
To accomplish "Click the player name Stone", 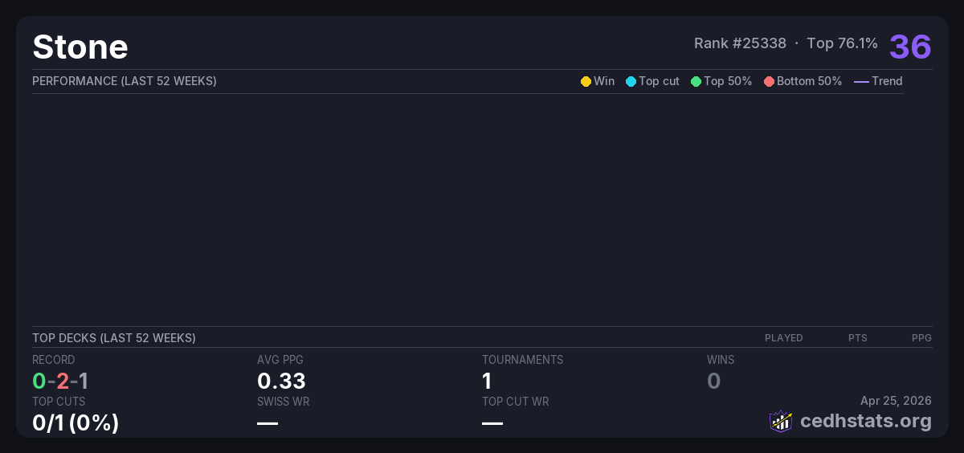I will tap(80, 47).
